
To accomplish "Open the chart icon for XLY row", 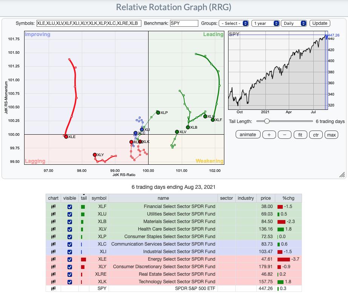I will 53,267.
